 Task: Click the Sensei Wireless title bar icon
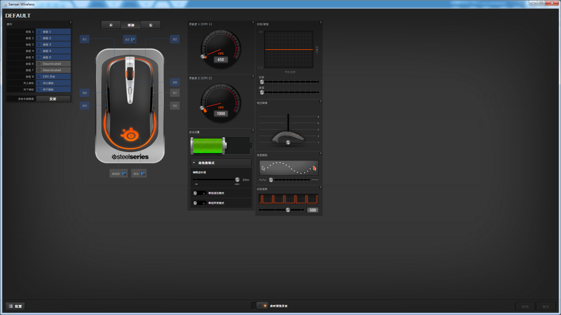pos(4,4)
